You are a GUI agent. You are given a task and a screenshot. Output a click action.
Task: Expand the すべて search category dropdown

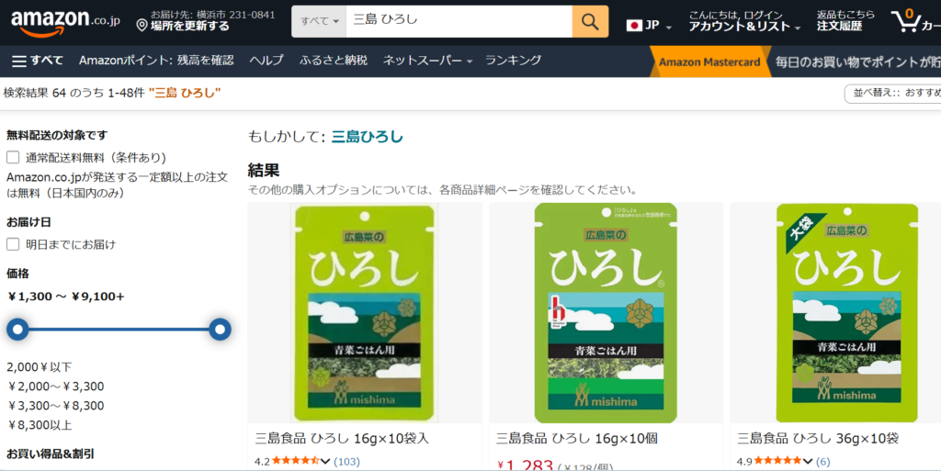(x=319, y=21)
